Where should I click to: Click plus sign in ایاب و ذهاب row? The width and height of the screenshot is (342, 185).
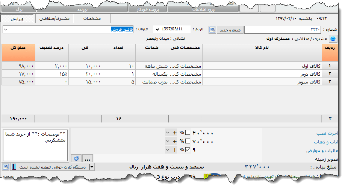coord(175,141)
